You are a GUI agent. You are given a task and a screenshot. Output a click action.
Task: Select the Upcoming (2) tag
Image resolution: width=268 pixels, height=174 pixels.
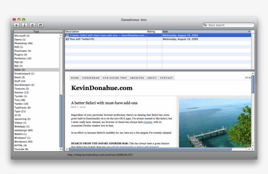click(x=36, y=119)
